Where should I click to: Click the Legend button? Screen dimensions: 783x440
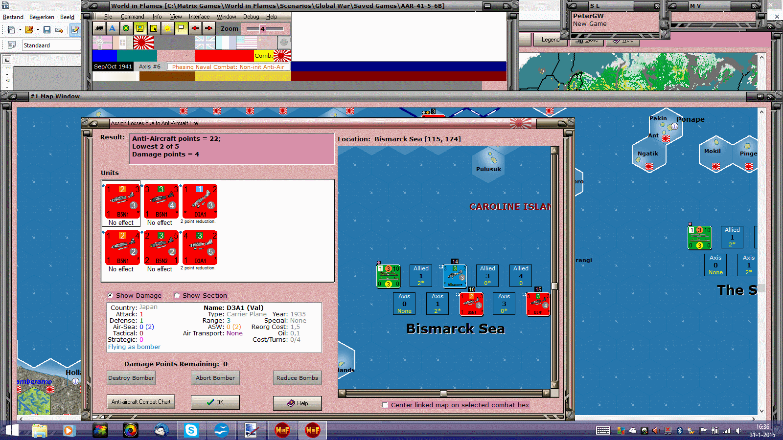coord(551,40)
